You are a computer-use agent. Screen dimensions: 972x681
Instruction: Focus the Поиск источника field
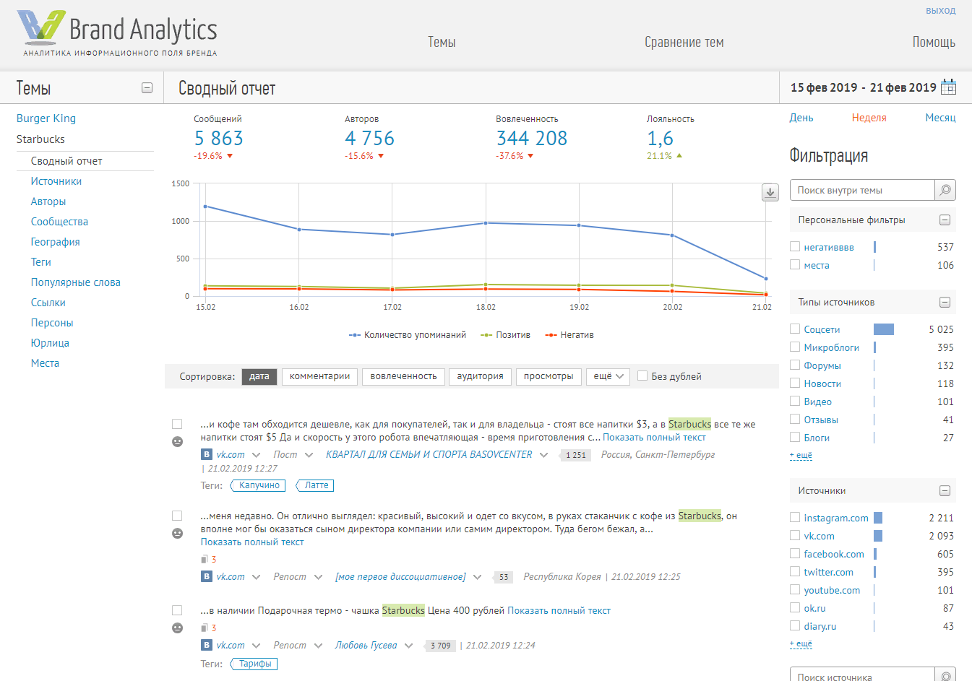pyautogui.click(x=862, y=676)
